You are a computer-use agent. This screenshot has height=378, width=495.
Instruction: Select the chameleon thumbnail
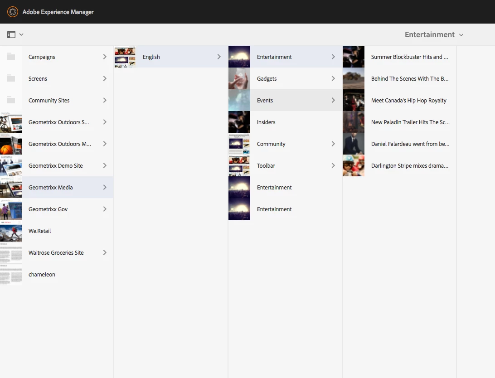point(11,275)
